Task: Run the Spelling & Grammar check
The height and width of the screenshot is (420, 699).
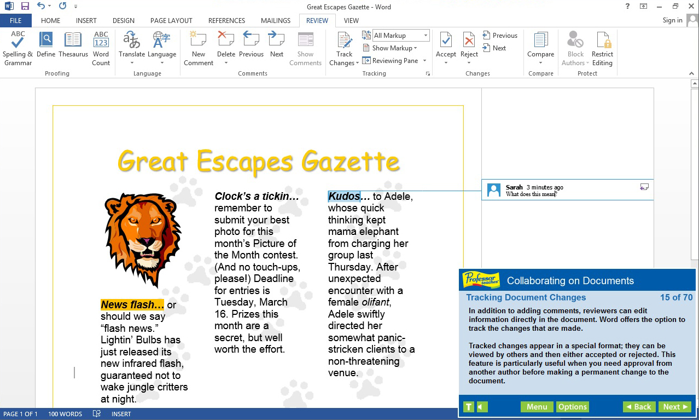Action: [x=18, y=48]
